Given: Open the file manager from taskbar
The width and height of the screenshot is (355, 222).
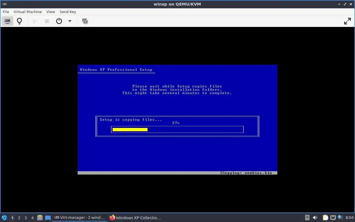Looking at the screenshot, I should click(40, 218).
